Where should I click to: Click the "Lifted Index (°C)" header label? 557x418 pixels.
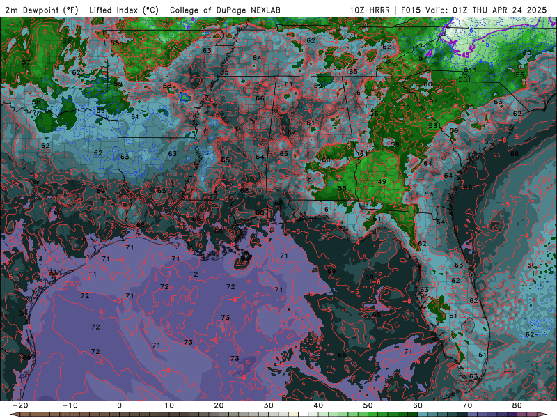(x=124, y=10)
